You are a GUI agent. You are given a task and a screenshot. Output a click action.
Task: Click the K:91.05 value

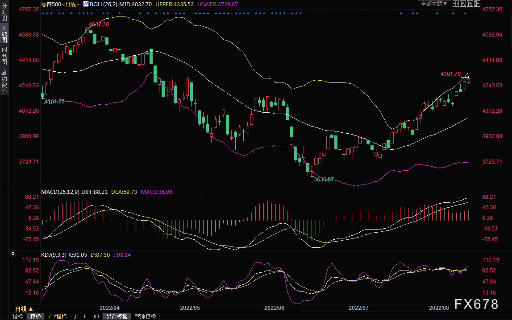(78, 255)
